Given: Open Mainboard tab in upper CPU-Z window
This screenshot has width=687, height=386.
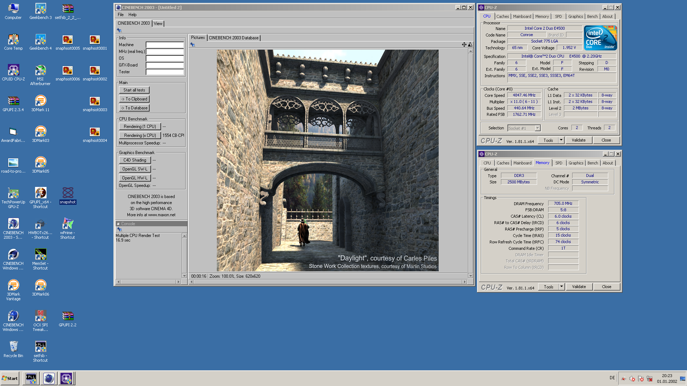Looking at the screenshot, I should 522,16.
